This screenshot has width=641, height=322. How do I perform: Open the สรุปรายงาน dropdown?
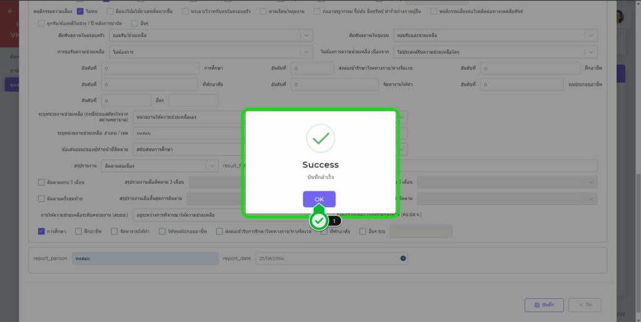pos(212,166)
